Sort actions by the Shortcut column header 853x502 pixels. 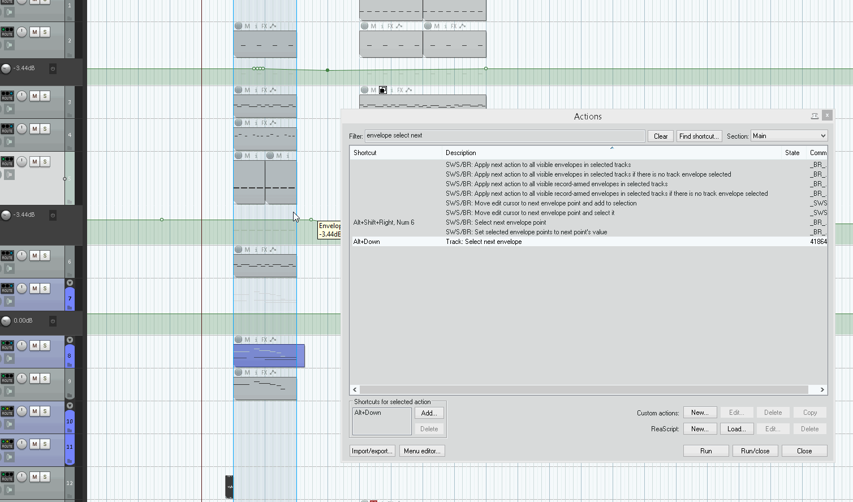(396, 153)
